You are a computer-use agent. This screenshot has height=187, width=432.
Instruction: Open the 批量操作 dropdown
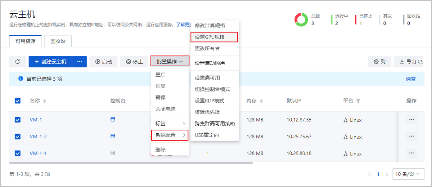pyautogui.click(x=170, y=62)
